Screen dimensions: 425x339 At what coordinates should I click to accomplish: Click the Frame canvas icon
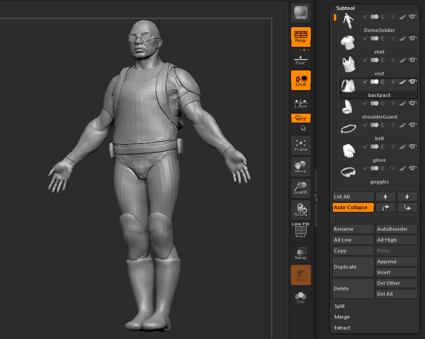[300, 144]
